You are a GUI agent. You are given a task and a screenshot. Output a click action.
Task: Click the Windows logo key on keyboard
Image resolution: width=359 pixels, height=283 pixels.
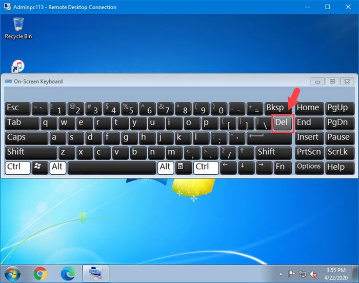[x=40, y=168]
